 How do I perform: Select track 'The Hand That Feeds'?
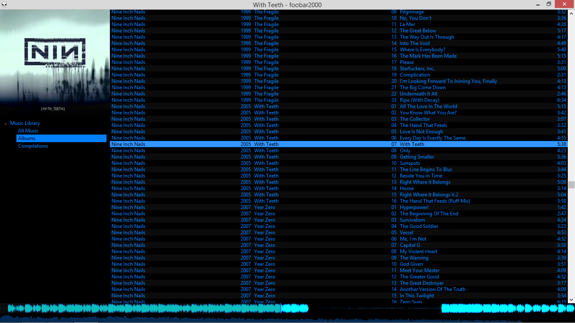423,125
